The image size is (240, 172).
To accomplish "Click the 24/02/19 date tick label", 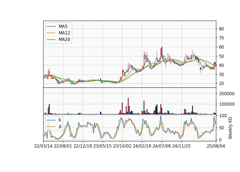I will click(x=142, y=146).
